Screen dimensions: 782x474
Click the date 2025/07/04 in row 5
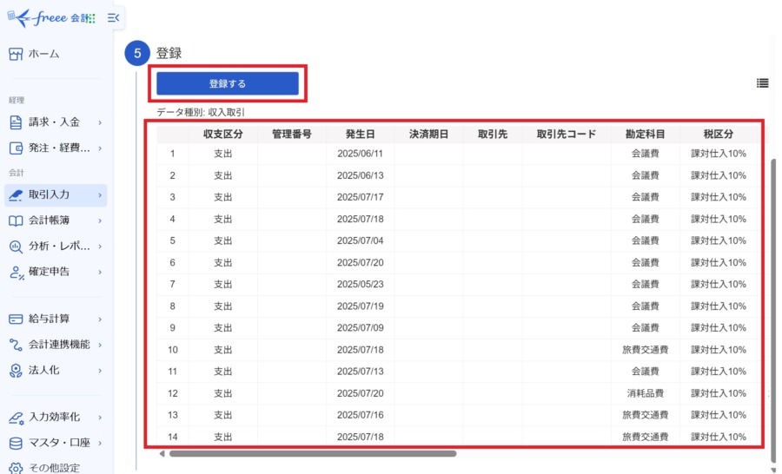(360, 240)
